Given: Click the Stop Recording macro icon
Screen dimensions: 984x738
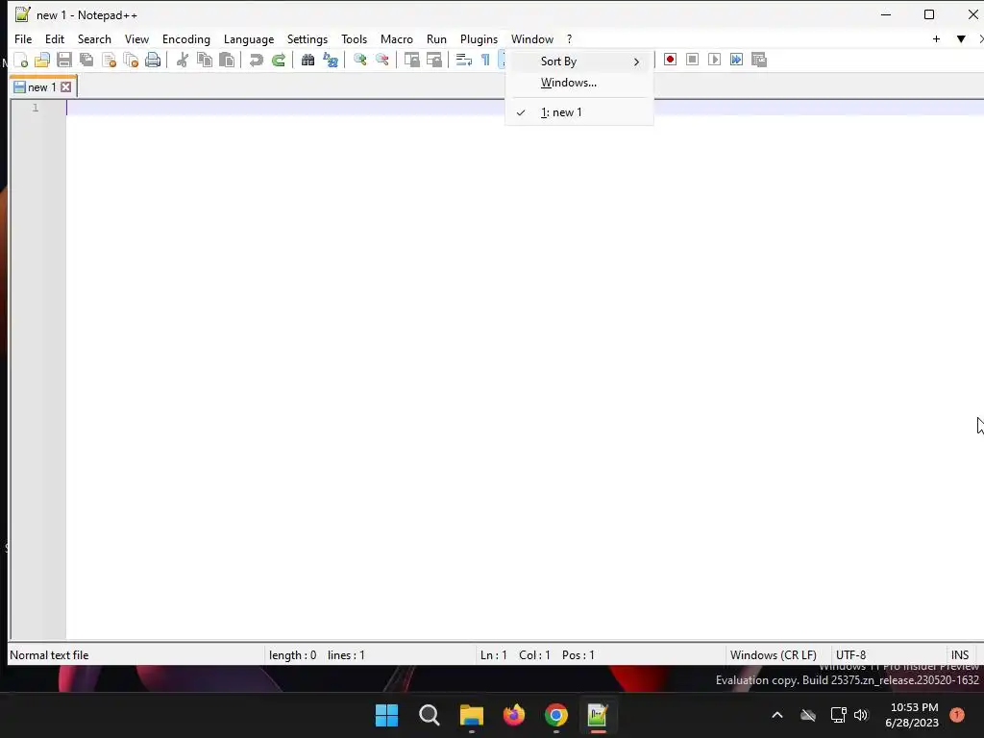Looking at the screenshot, I should (x=692, y=60).
